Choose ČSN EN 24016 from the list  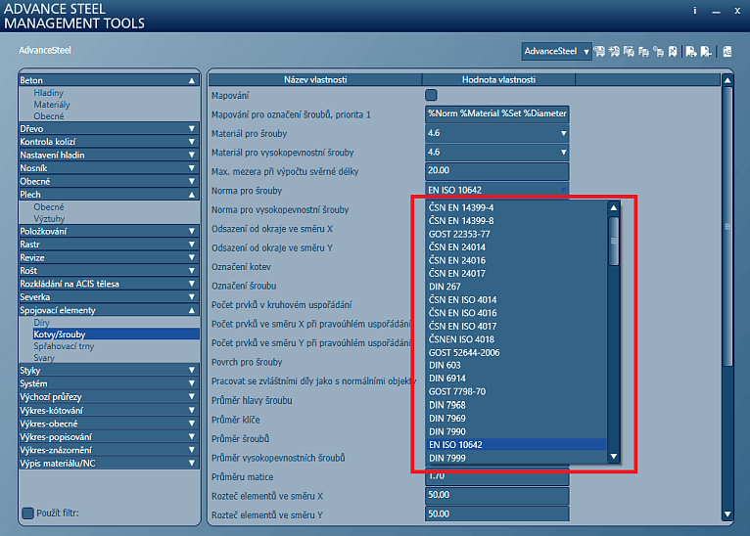517,260
